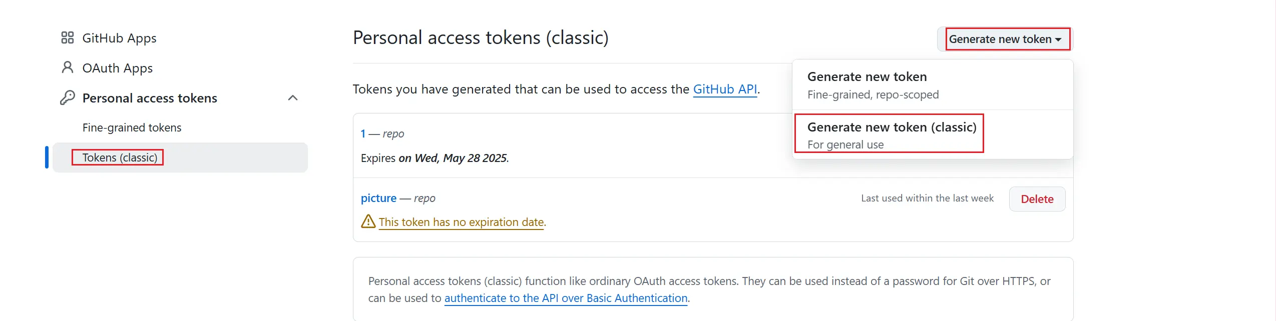1276x321 pixels.
Task: Open the Fine-grained tokens sidebar item
Action: [132, 128]
